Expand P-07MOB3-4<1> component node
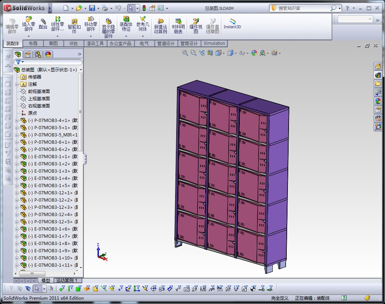 click(x=17, y=121)
